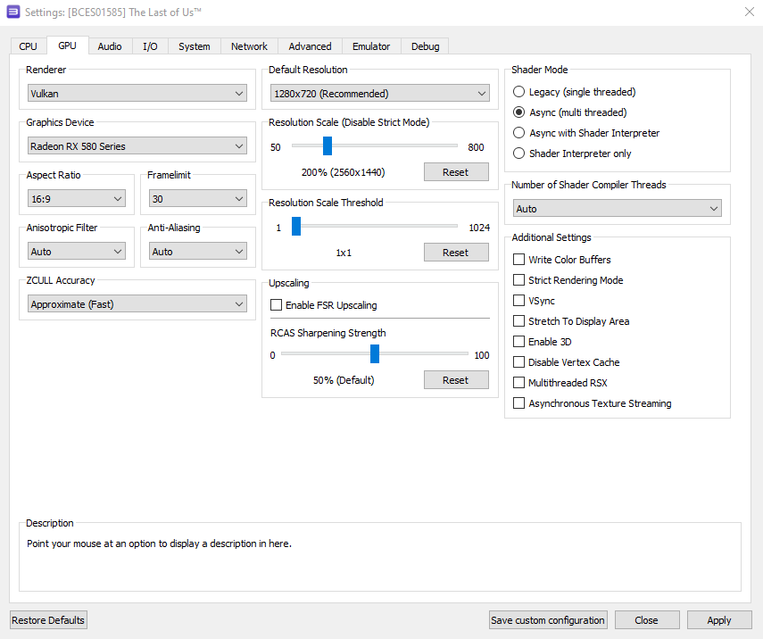Expand the Default Resolution combo box
The image size is (763, 639).
[379, 94]
